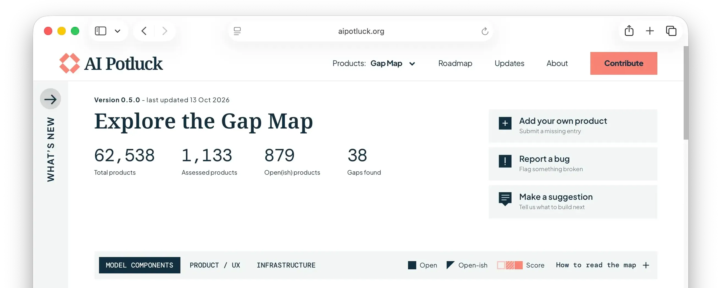The width and height of the screenshot is (721, 288).
Task: Click the Contribute button
Action: (x=624, y=63)
